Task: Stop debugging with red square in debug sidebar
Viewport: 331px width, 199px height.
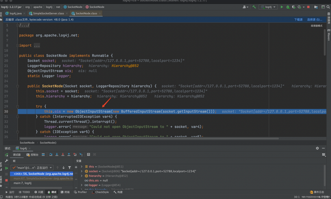Action: (x=6, y=180)
